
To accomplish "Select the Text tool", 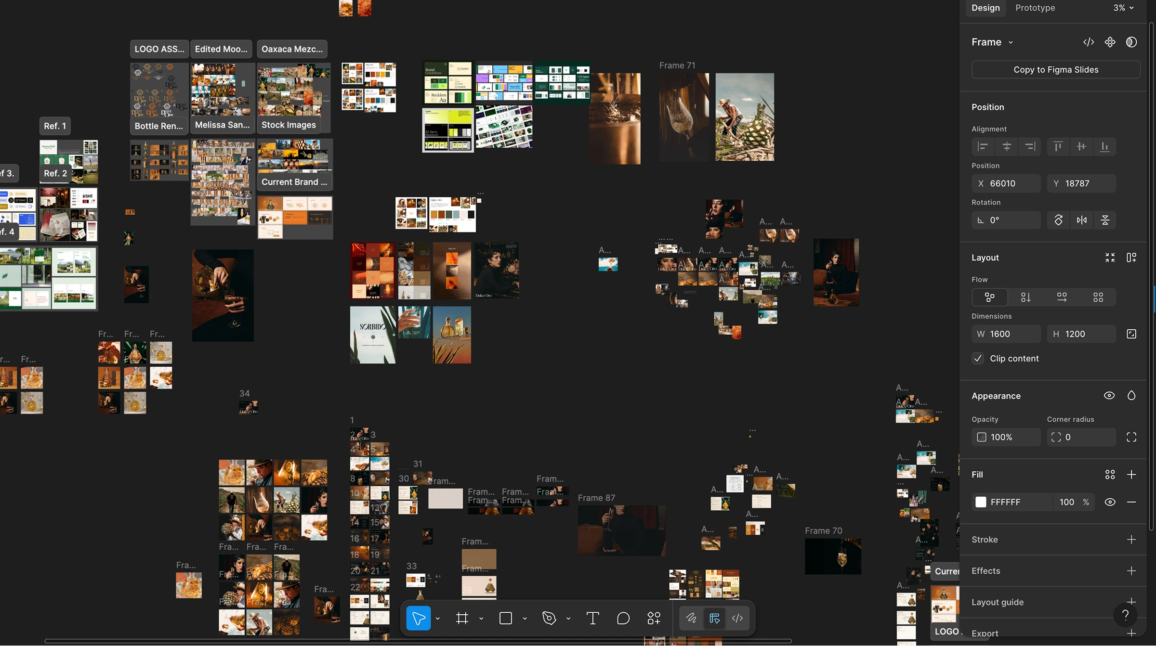I will (592, 618).
